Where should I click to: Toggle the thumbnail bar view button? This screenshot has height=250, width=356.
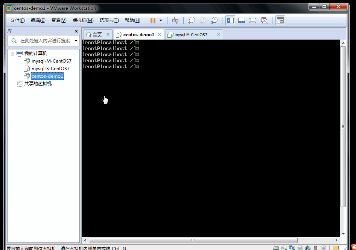(241, 20)
